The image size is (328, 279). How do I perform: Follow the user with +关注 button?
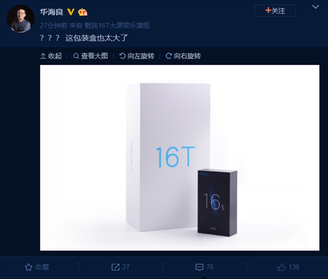coord(275,11)
